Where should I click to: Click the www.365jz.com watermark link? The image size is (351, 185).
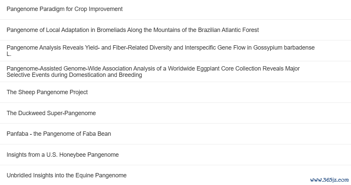(x=329, y=180)
